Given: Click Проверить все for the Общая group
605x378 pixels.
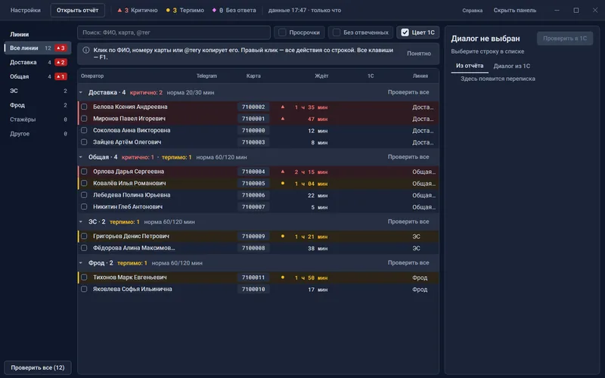Looking at the screenshot, I should (x=408, y=157).
